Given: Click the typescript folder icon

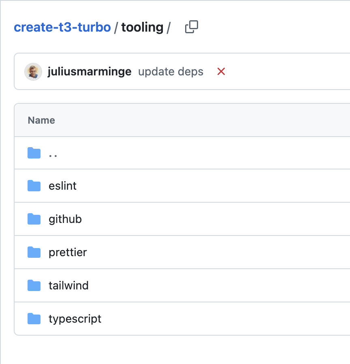Looking at the screenshot, I should coord(34,319).
